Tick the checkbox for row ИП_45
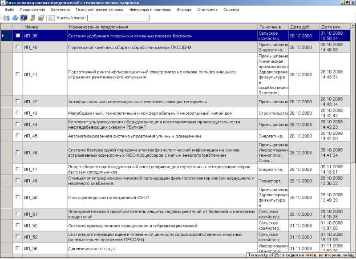Viewport: 356px width, 259px height. (18, 135)
